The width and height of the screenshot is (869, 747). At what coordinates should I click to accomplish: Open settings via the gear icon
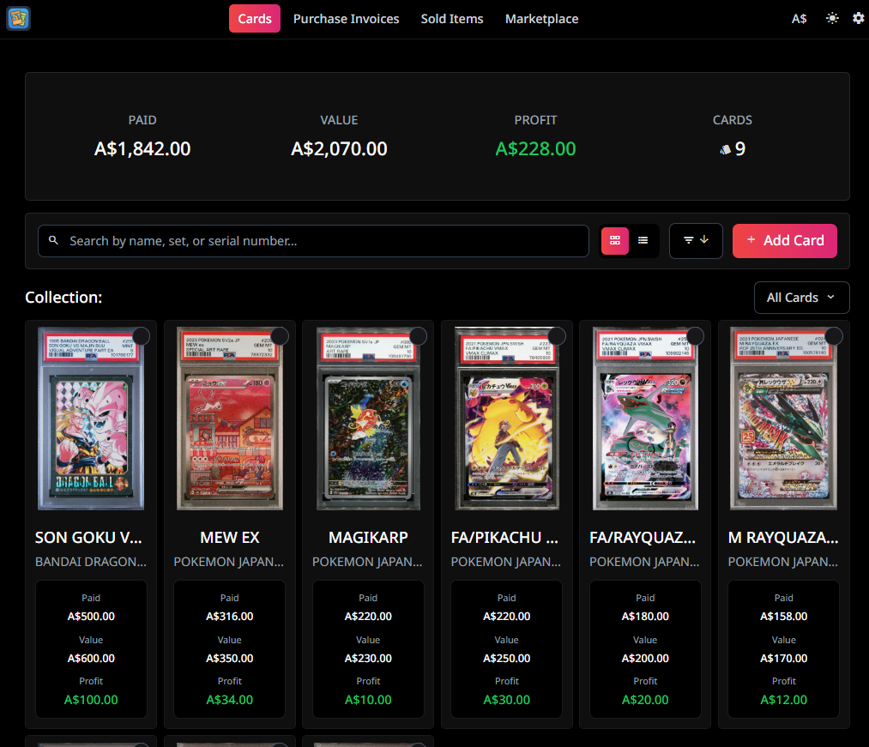coord(858,18)
